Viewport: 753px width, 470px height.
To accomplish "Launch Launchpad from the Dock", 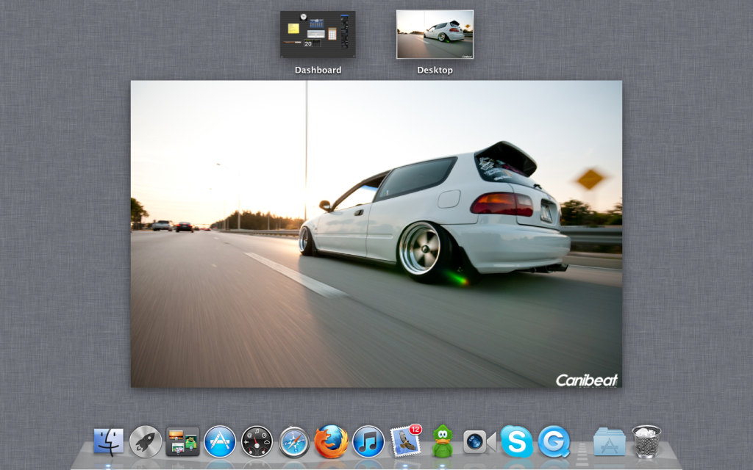I will (x=146, y=442).
